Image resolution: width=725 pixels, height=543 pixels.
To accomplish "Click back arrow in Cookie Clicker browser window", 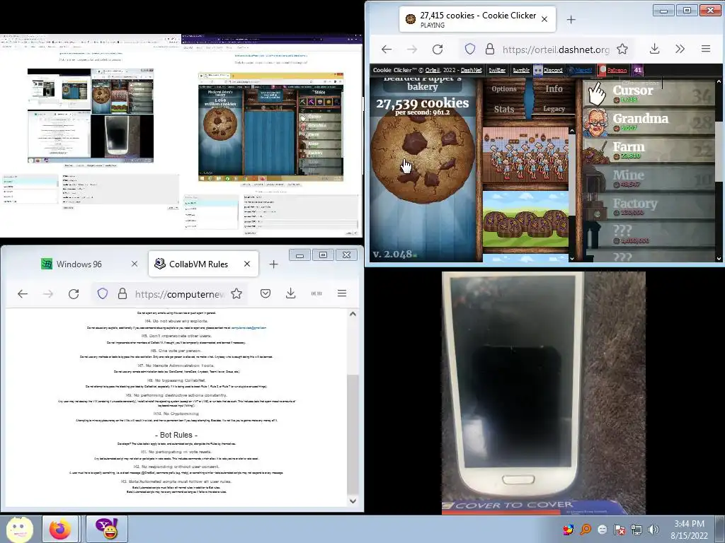I will pyautogui.click(x=387, y=49).
